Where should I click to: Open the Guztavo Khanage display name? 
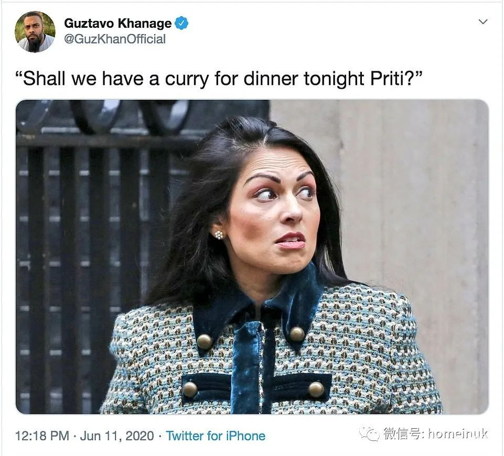(x=117, y=23)
